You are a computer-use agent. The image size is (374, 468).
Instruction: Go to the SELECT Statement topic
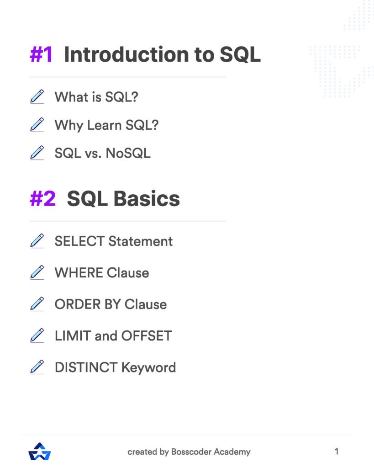click(113, 241)
